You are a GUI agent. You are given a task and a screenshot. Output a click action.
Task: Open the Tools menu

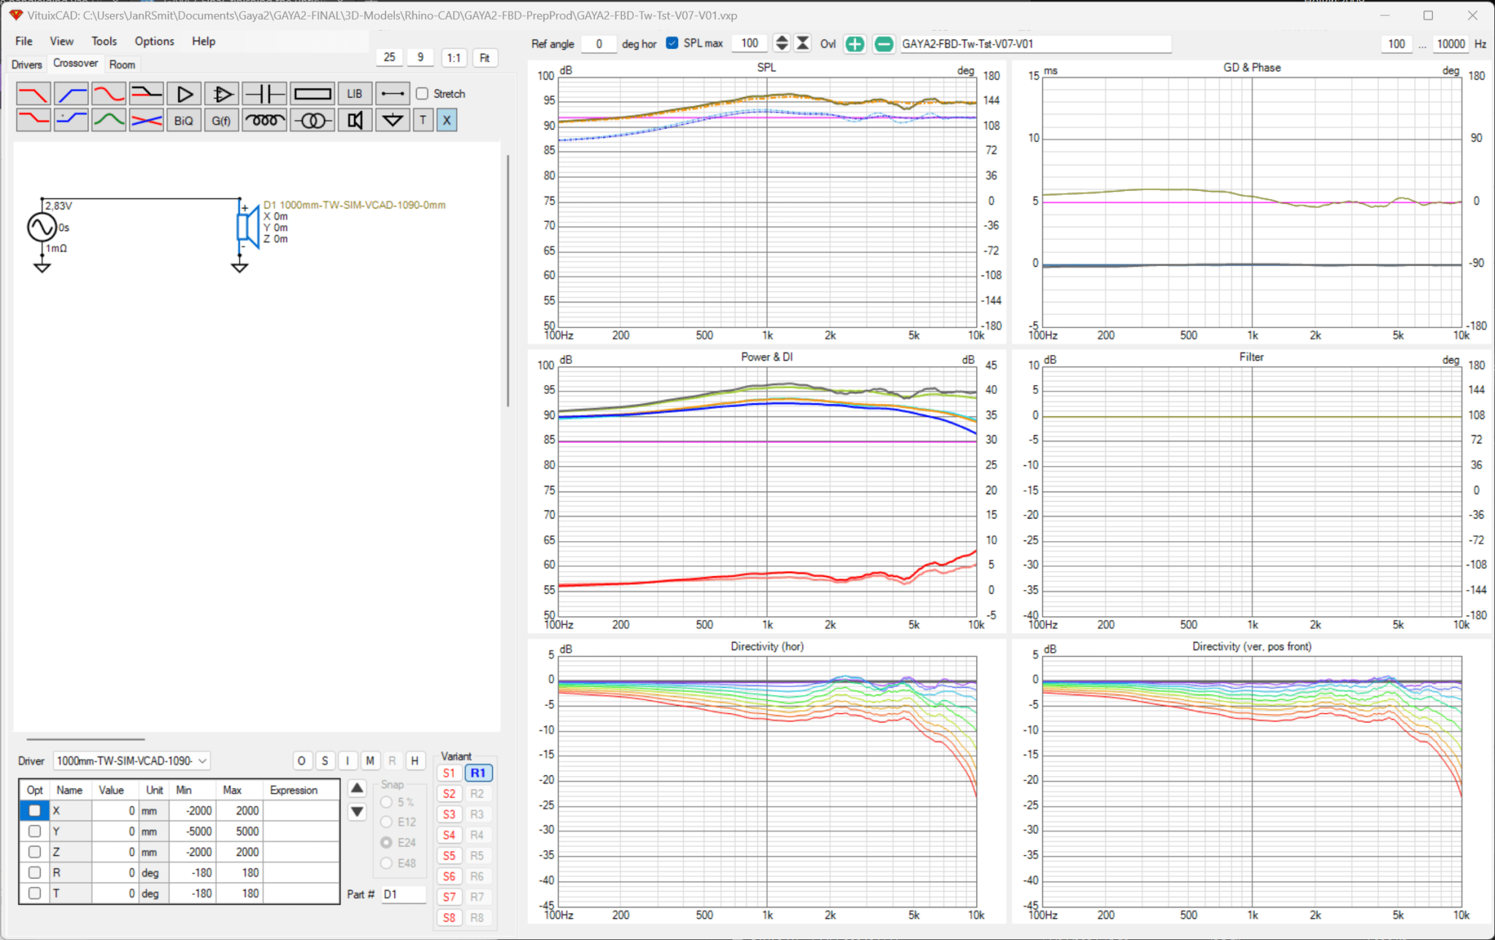(104, 41)
